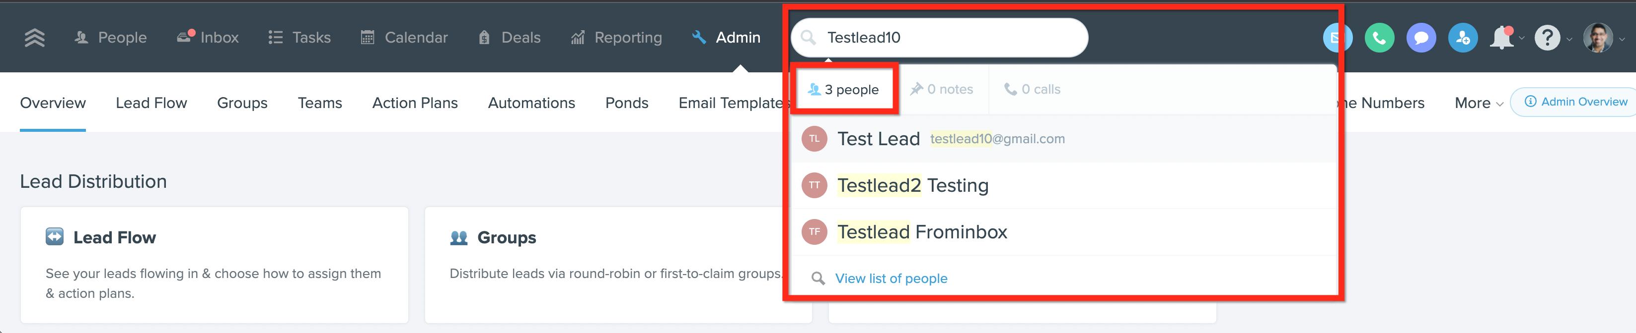Image resolution: width=1636 pixels, height=333 pixels.
Task: Click the arrow next to help icon
Action: pyautogui.click(x=1569, y=39)
